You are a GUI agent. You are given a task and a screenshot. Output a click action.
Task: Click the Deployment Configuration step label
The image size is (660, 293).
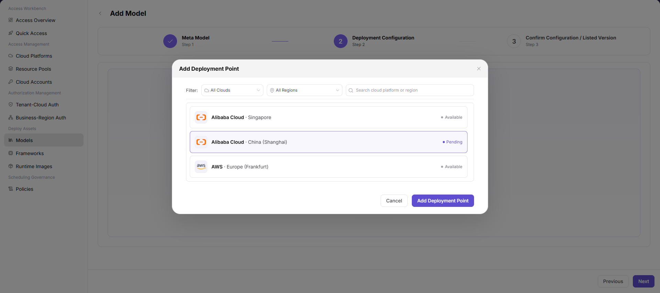383,38
